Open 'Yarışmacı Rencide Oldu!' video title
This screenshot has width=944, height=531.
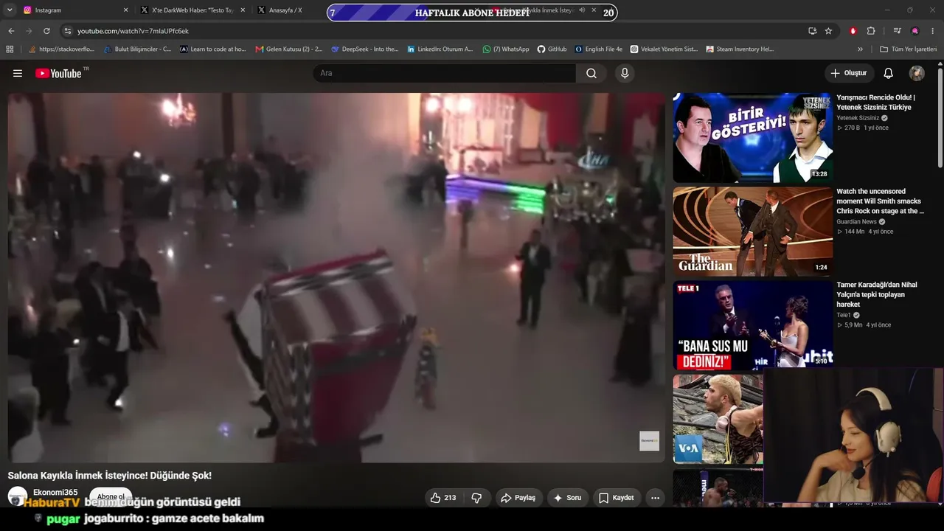876,103
